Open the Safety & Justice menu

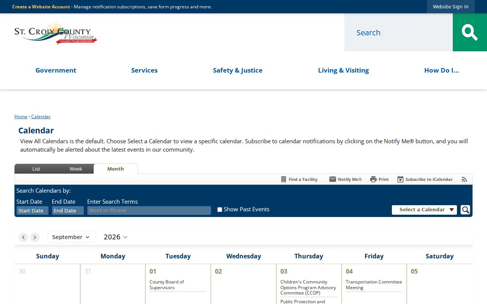click(x=238, y=70)
